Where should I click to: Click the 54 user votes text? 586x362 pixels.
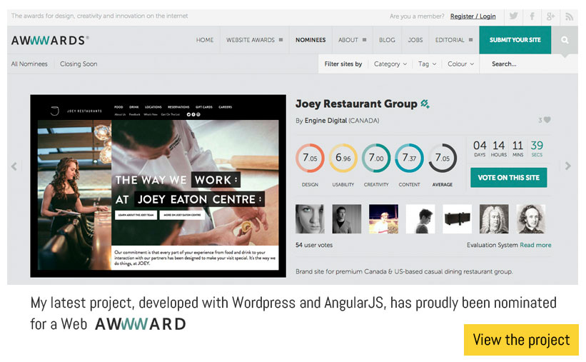[314, 245]
